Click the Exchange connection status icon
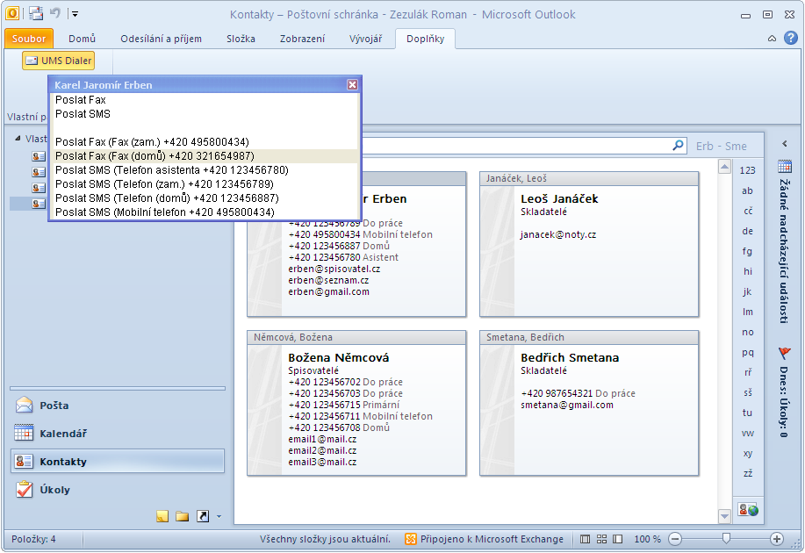Viewport: 805px width, 553px height. (410, 539)
